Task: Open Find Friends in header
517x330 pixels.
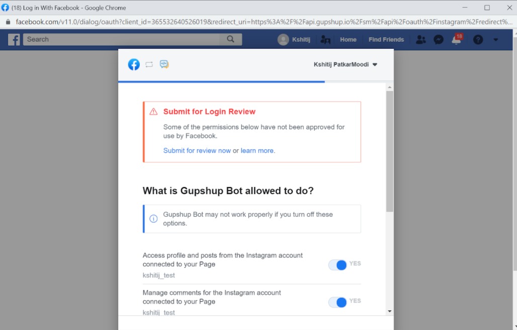Action: click(x=386, y=40)
